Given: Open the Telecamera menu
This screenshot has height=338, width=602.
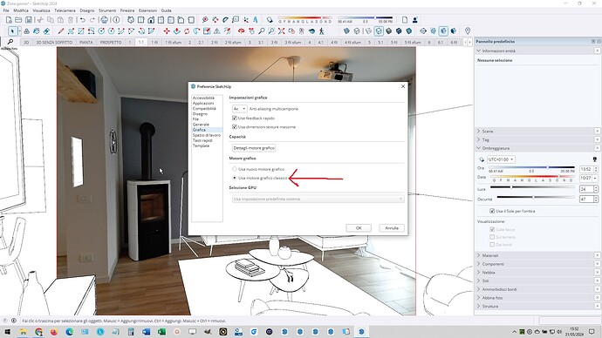Looking at the screenshot, I should [x=65, y=10].
